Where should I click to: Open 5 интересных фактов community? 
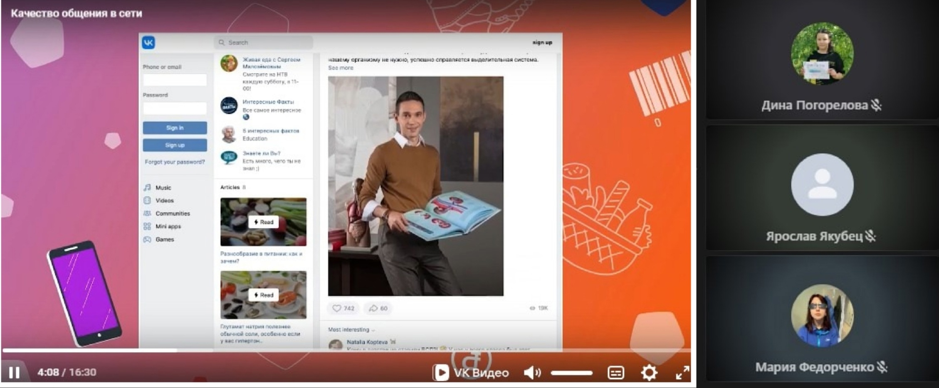[x=271, y=131]
